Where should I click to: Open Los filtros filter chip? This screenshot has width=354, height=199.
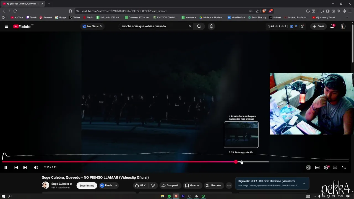pos(92,26)
